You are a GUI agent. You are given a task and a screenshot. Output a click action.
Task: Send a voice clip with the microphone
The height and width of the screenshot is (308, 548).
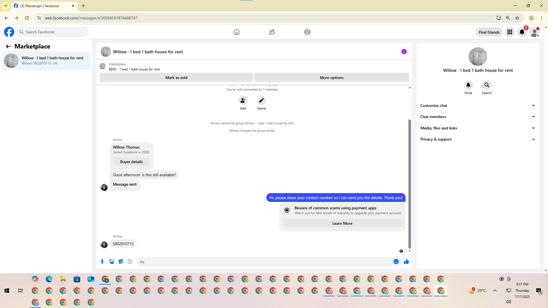[102, 262]
